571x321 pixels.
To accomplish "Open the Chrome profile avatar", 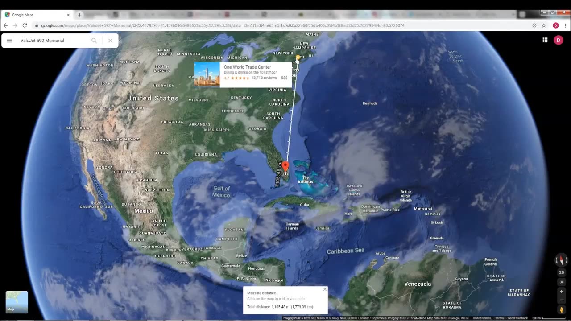I will 556,25.
